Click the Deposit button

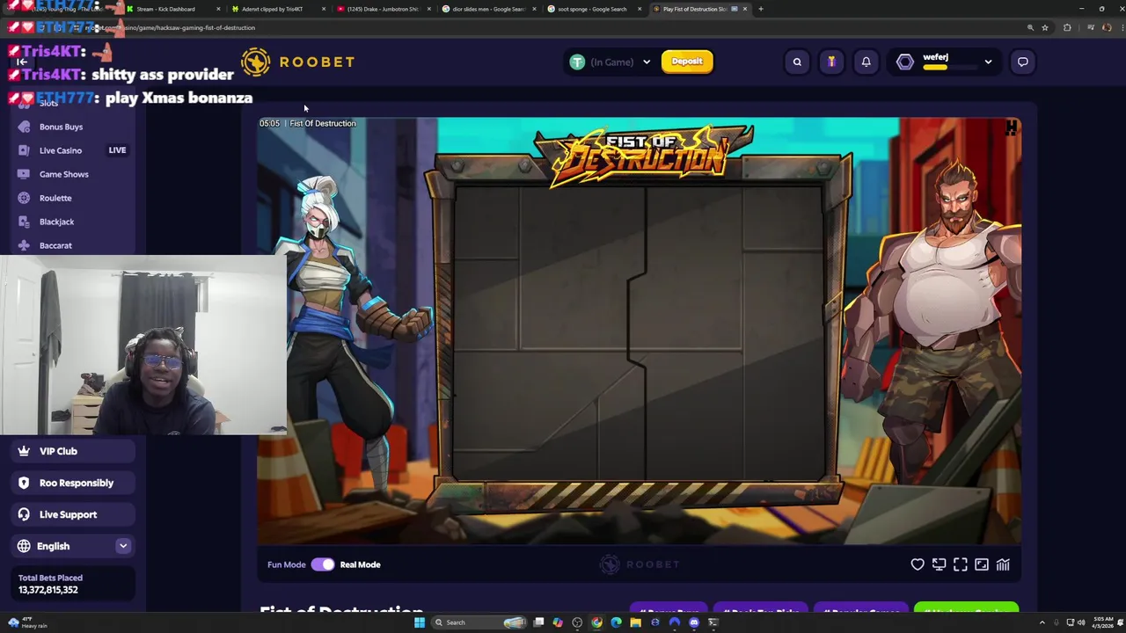pos(687,62)
